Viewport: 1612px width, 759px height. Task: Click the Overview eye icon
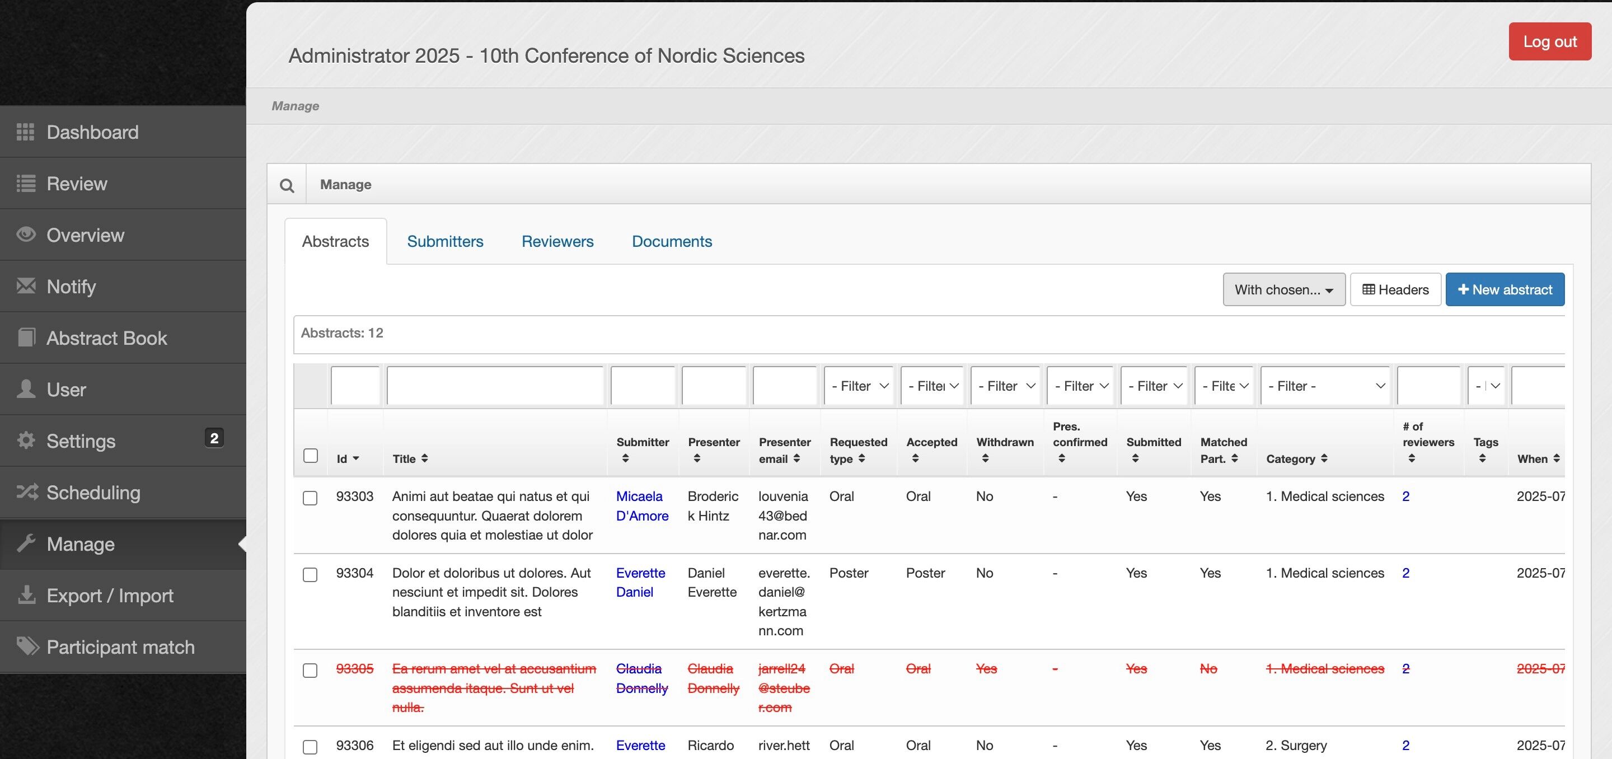point(26,235)
